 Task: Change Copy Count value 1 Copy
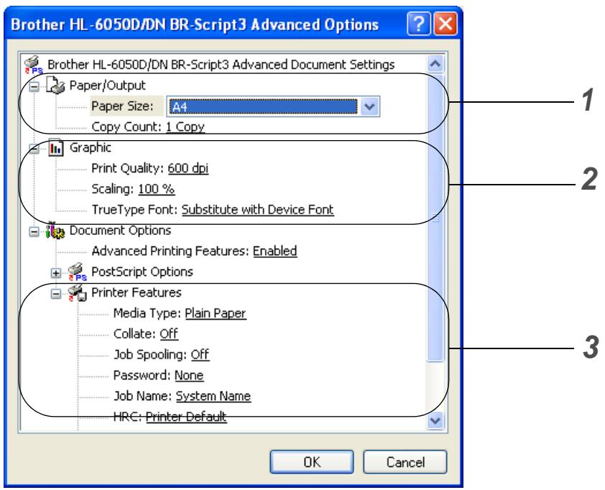pos(185,127)
